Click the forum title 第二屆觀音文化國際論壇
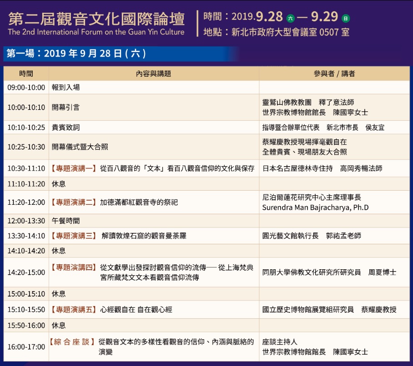Screen dimensions: 413x366 [96, 18]
